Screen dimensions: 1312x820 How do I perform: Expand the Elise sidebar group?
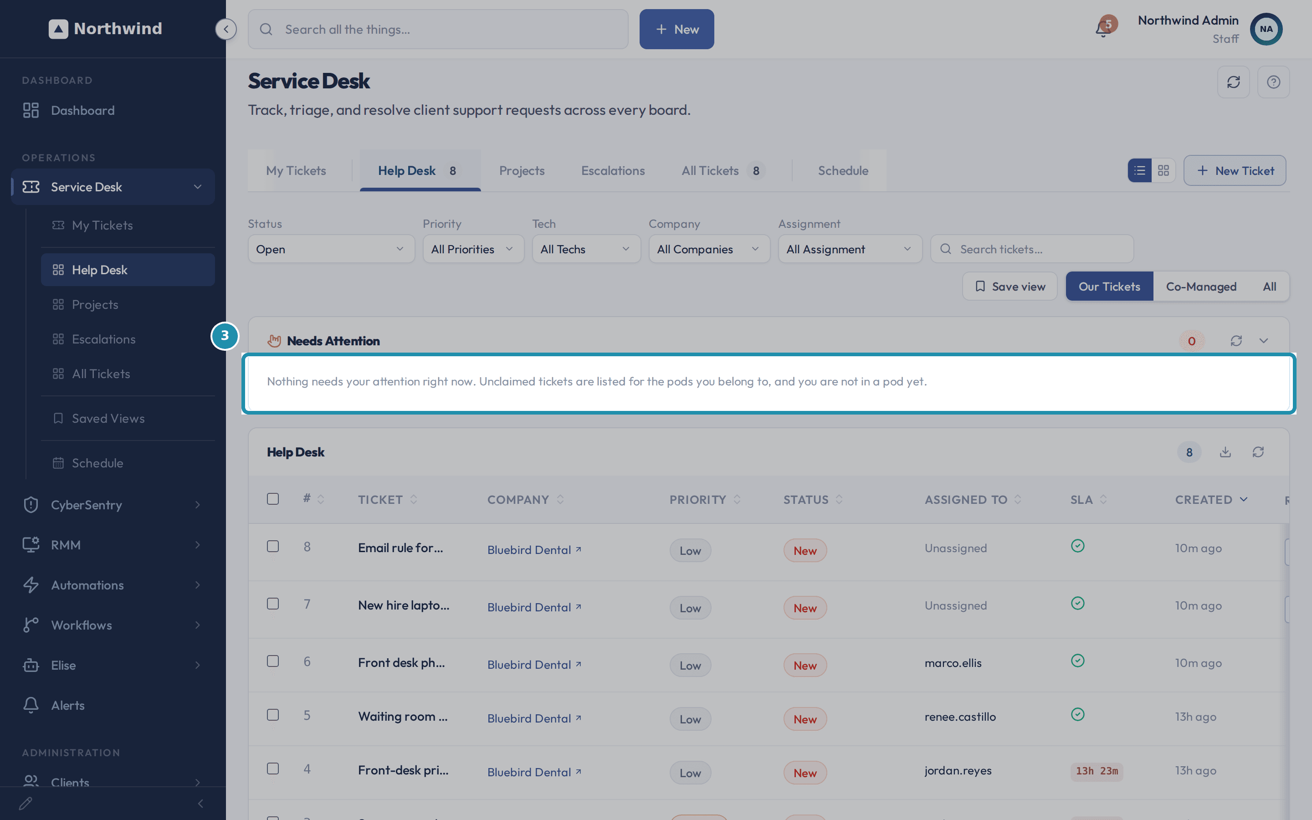(197, 665)
